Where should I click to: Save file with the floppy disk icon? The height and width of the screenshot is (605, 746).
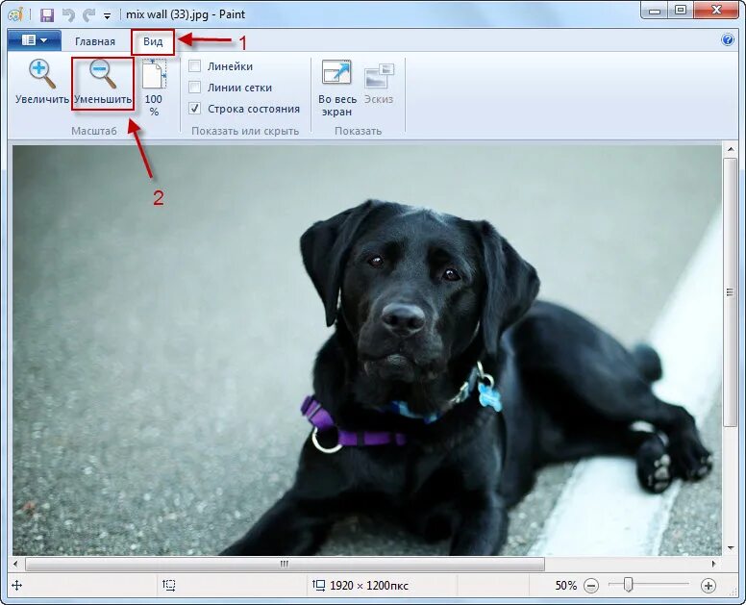coord(46,15)
